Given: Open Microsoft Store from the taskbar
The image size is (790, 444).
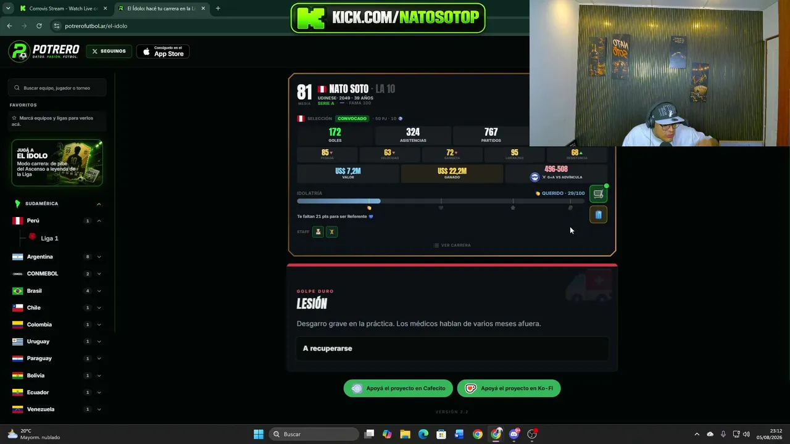Looking at the screenshot, I should tap(441, 434).
